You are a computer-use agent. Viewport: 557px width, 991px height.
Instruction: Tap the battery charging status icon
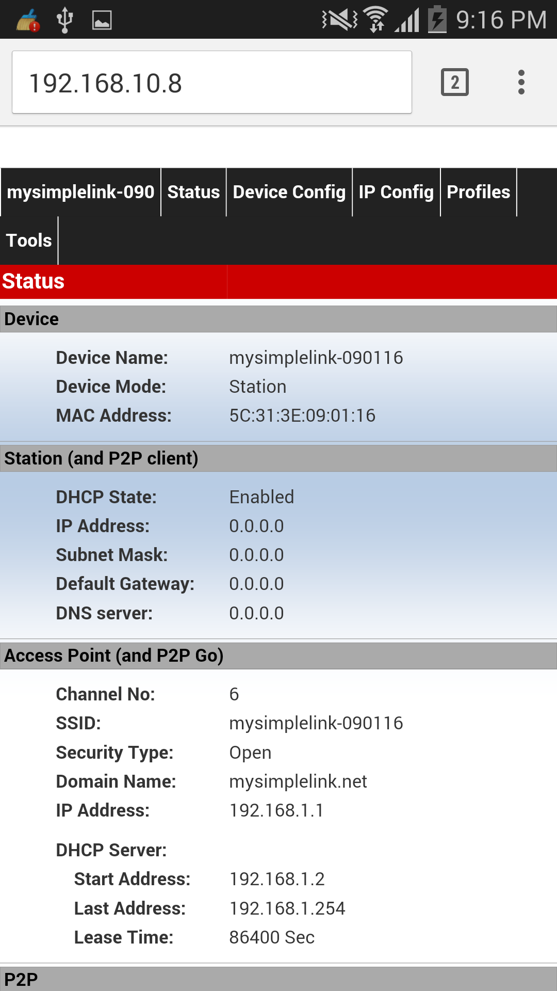[437, 20]
